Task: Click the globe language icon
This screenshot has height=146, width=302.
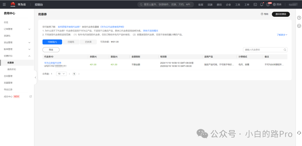Action: point(274,4)
